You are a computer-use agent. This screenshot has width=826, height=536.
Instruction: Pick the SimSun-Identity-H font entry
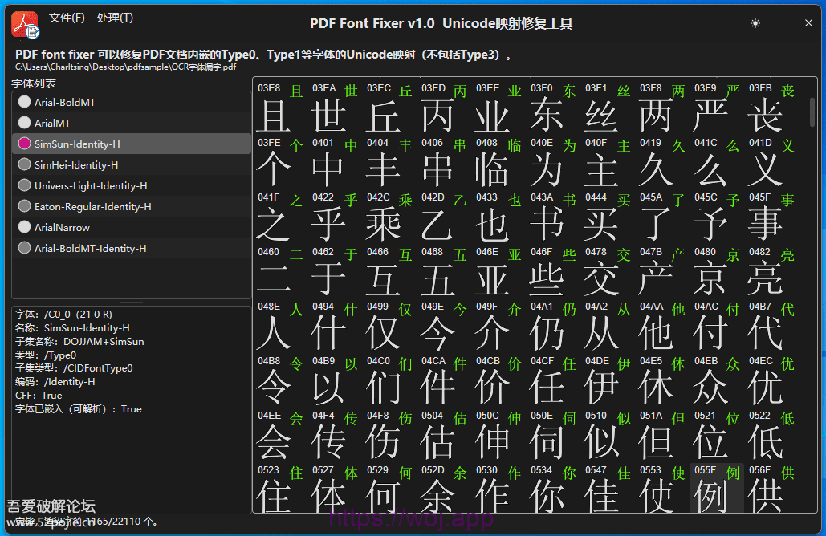click(77, 144)
